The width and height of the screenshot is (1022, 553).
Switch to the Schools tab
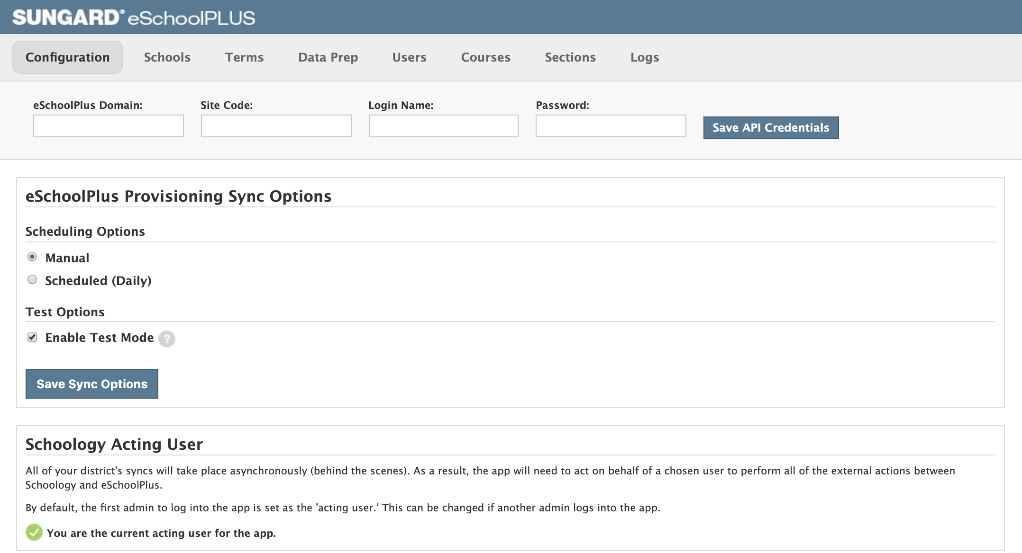coord(167,57)
